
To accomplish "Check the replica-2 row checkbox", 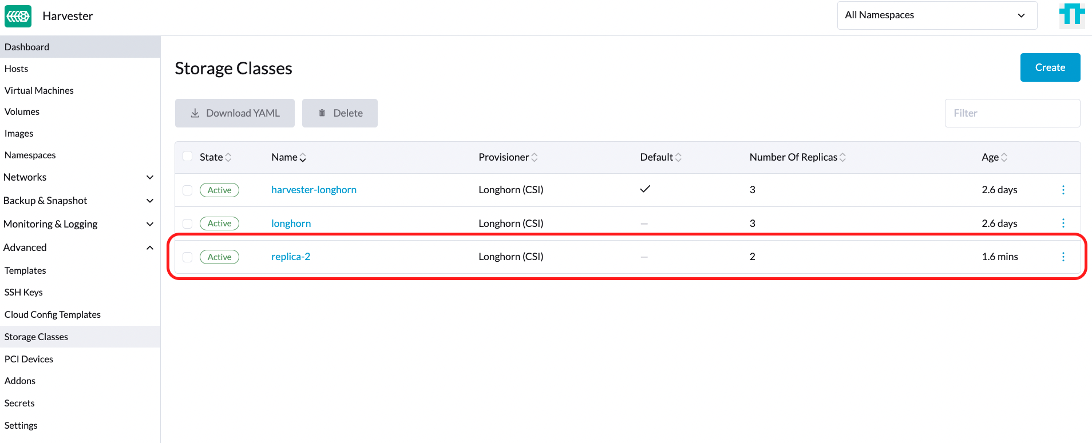I will (x=187, y=257).
